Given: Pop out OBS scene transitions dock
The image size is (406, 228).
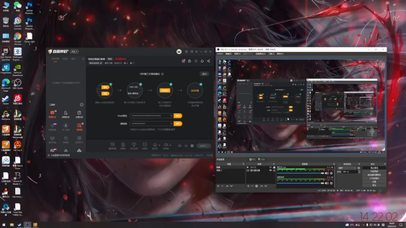Looking at the screenshot, I should click(359, 164).
